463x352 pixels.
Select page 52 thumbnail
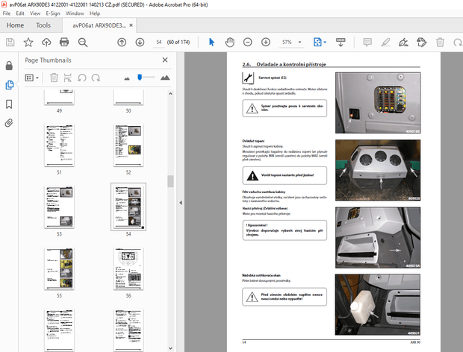tap(128, 145)
